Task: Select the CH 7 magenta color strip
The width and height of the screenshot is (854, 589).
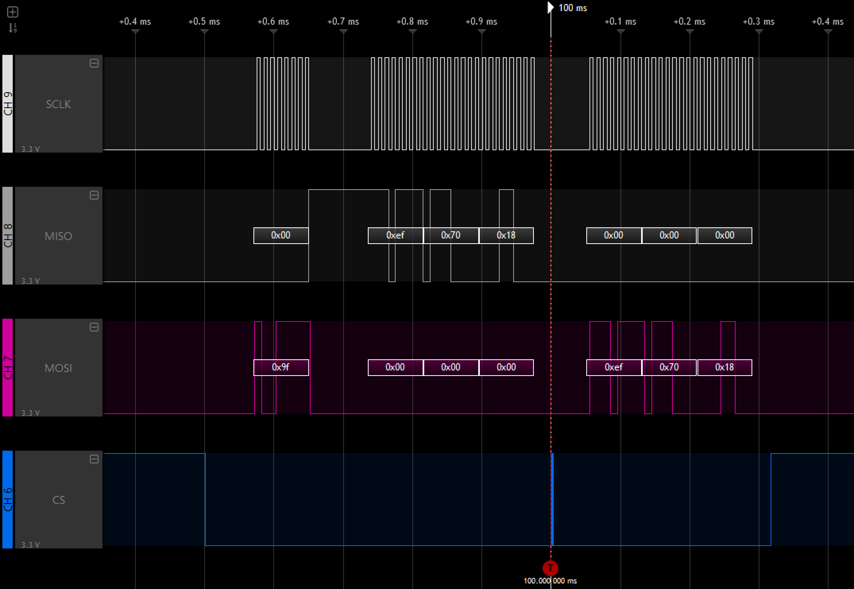Action: [x=8, y=368]
